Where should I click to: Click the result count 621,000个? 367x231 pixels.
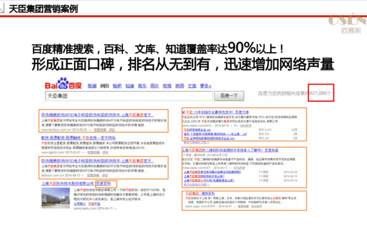pyautogui.click(x=321, y=93)
